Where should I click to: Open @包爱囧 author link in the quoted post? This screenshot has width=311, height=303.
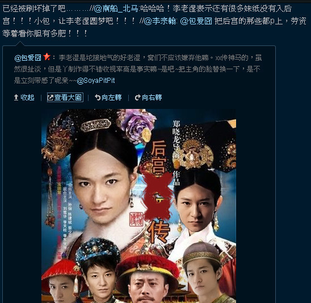pos(28,58)
